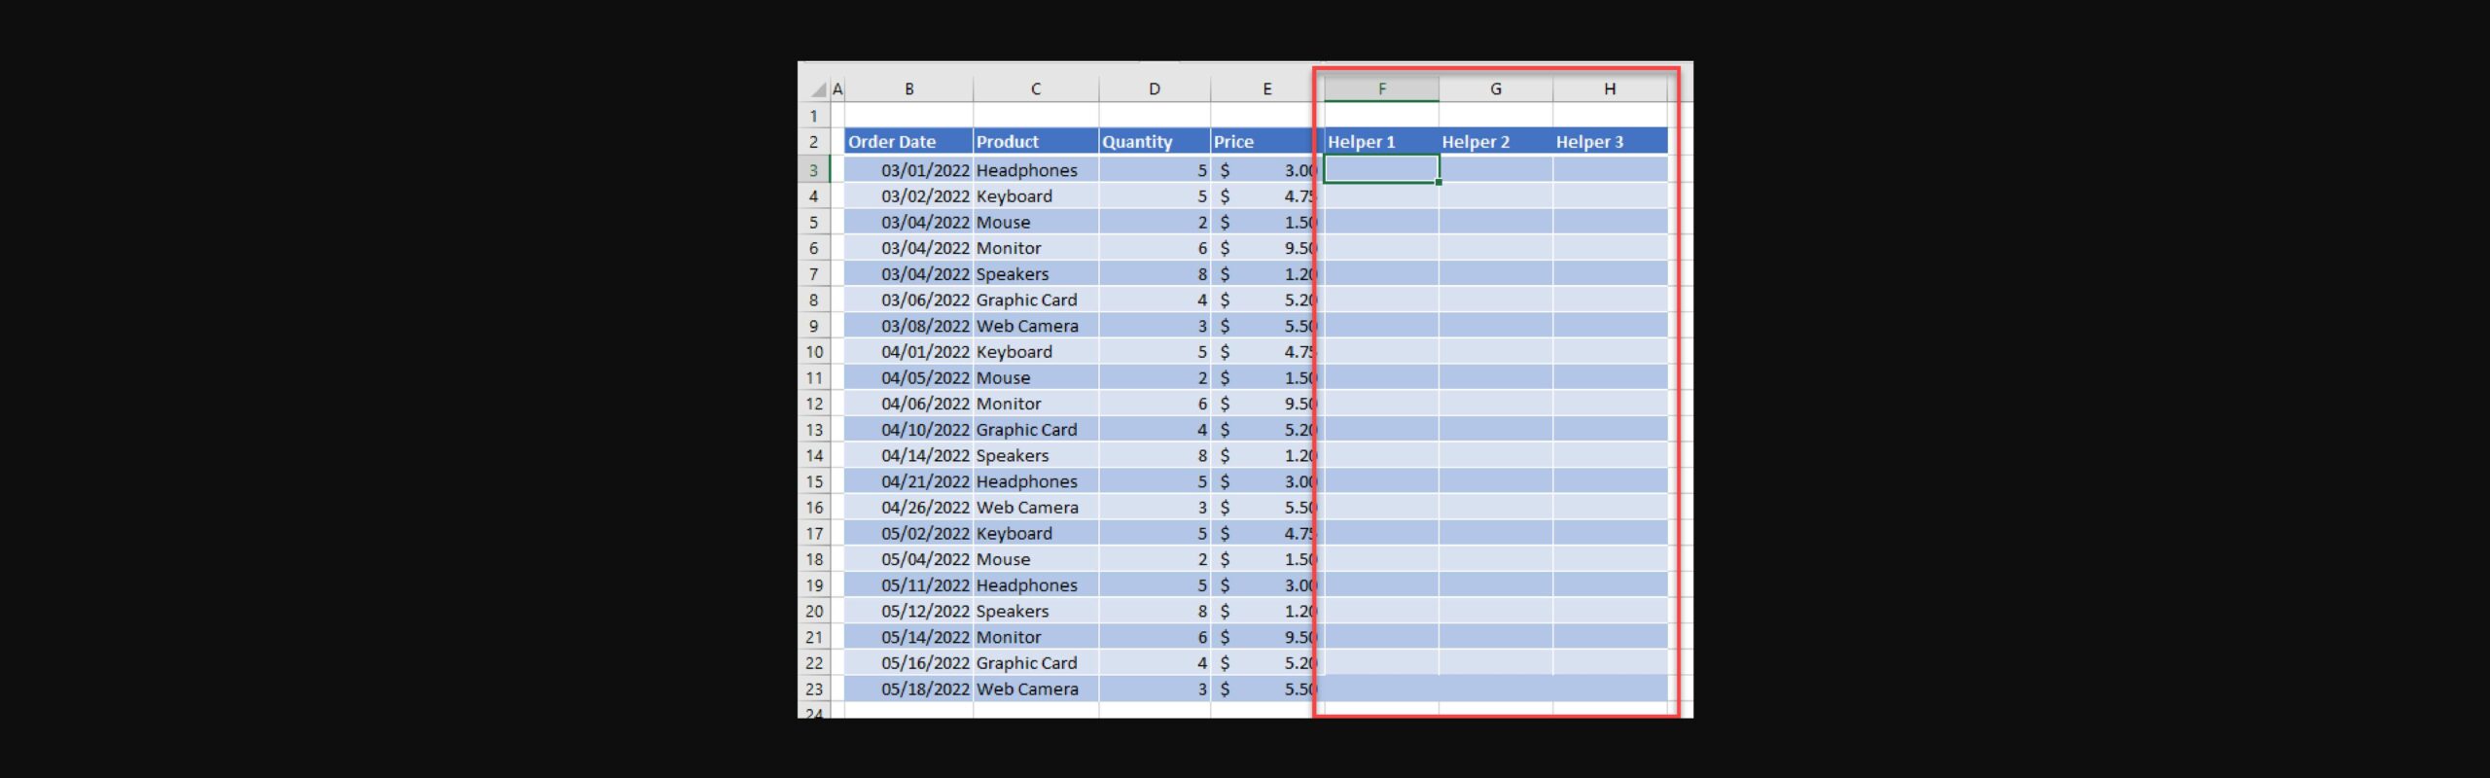
Task: Click date cell 03/01/2022
Action: point(908,170)
